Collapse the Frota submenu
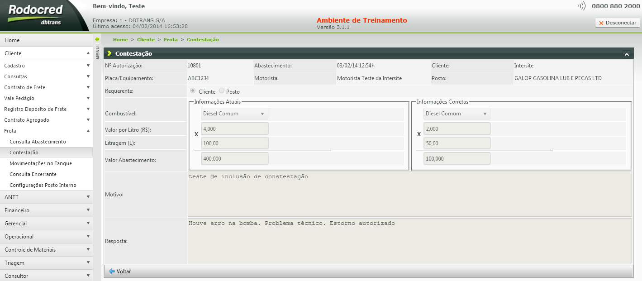Screen dimensions: 642x281 (x=46, y=131)
